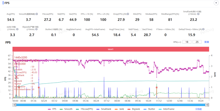Image resolution: width=220 pixels, height=111 pixels.
Task: Open BigJank(严重卡顿) help icon
Action: pos(34,29)
